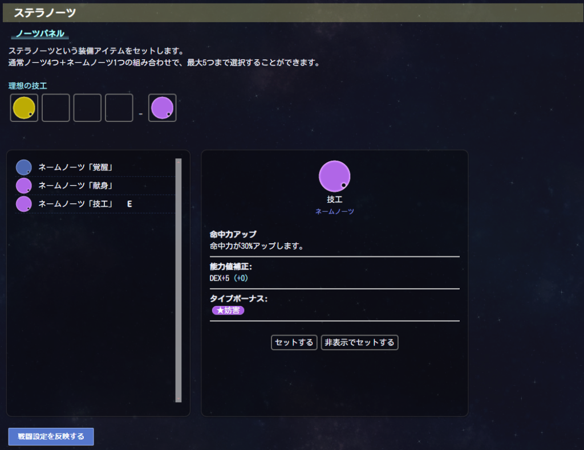The image size is (584, 450).
Task: Click the note list vertical scrollbar
Action: point(178,280)
